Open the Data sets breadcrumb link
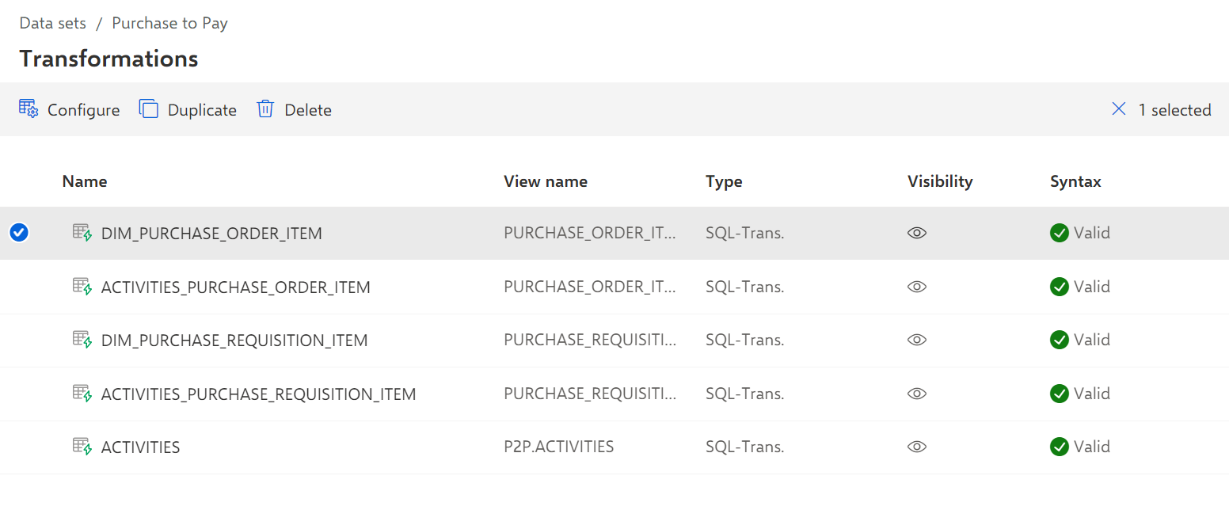This screenshot has height=510, width=1229. coord(53,23)
